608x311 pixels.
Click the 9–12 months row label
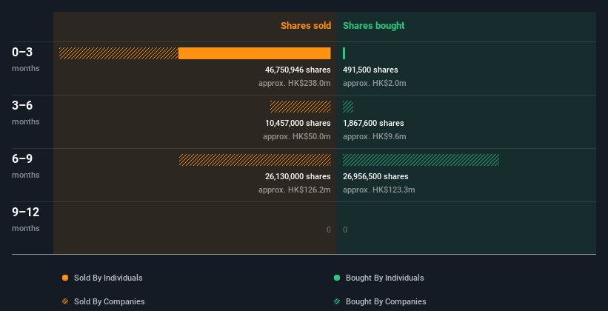coord(26,219)
